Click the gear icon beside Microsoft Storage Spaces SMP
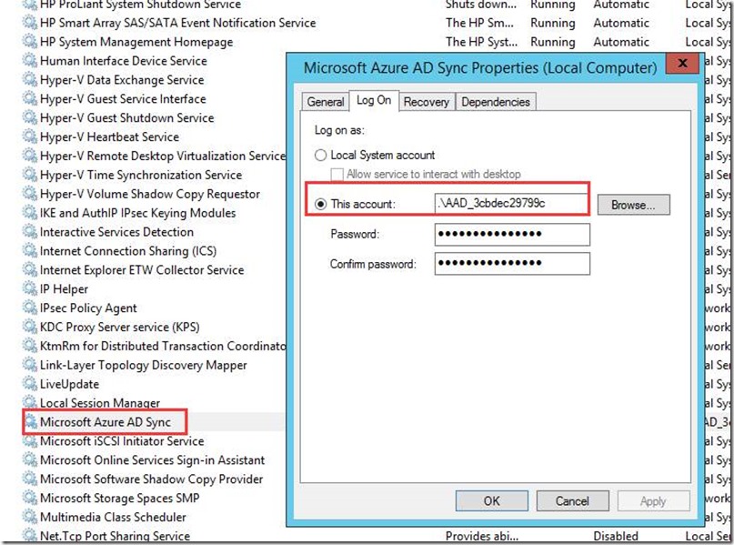Viewport: 734px width, 545px height. tap(29, 499)
